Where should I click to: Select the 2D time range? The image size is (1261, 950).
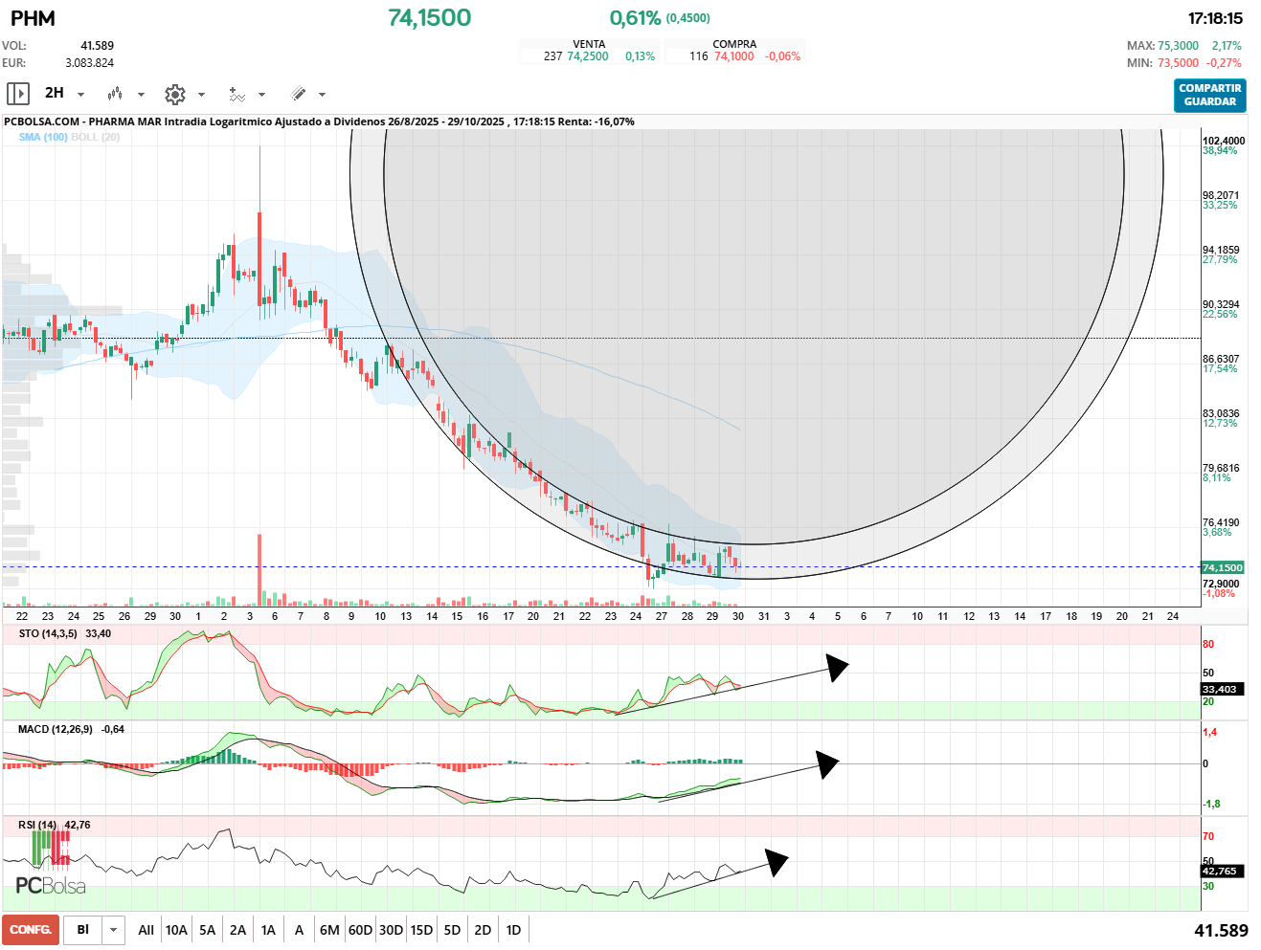click(x=483, y=930)
